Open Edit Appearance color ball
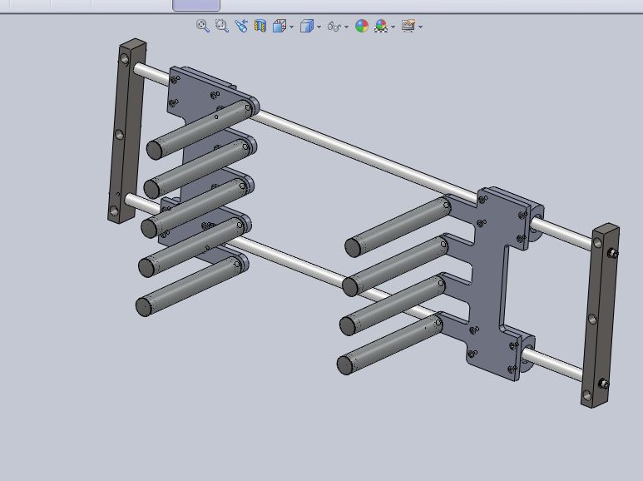 click(x=362, y=27)
